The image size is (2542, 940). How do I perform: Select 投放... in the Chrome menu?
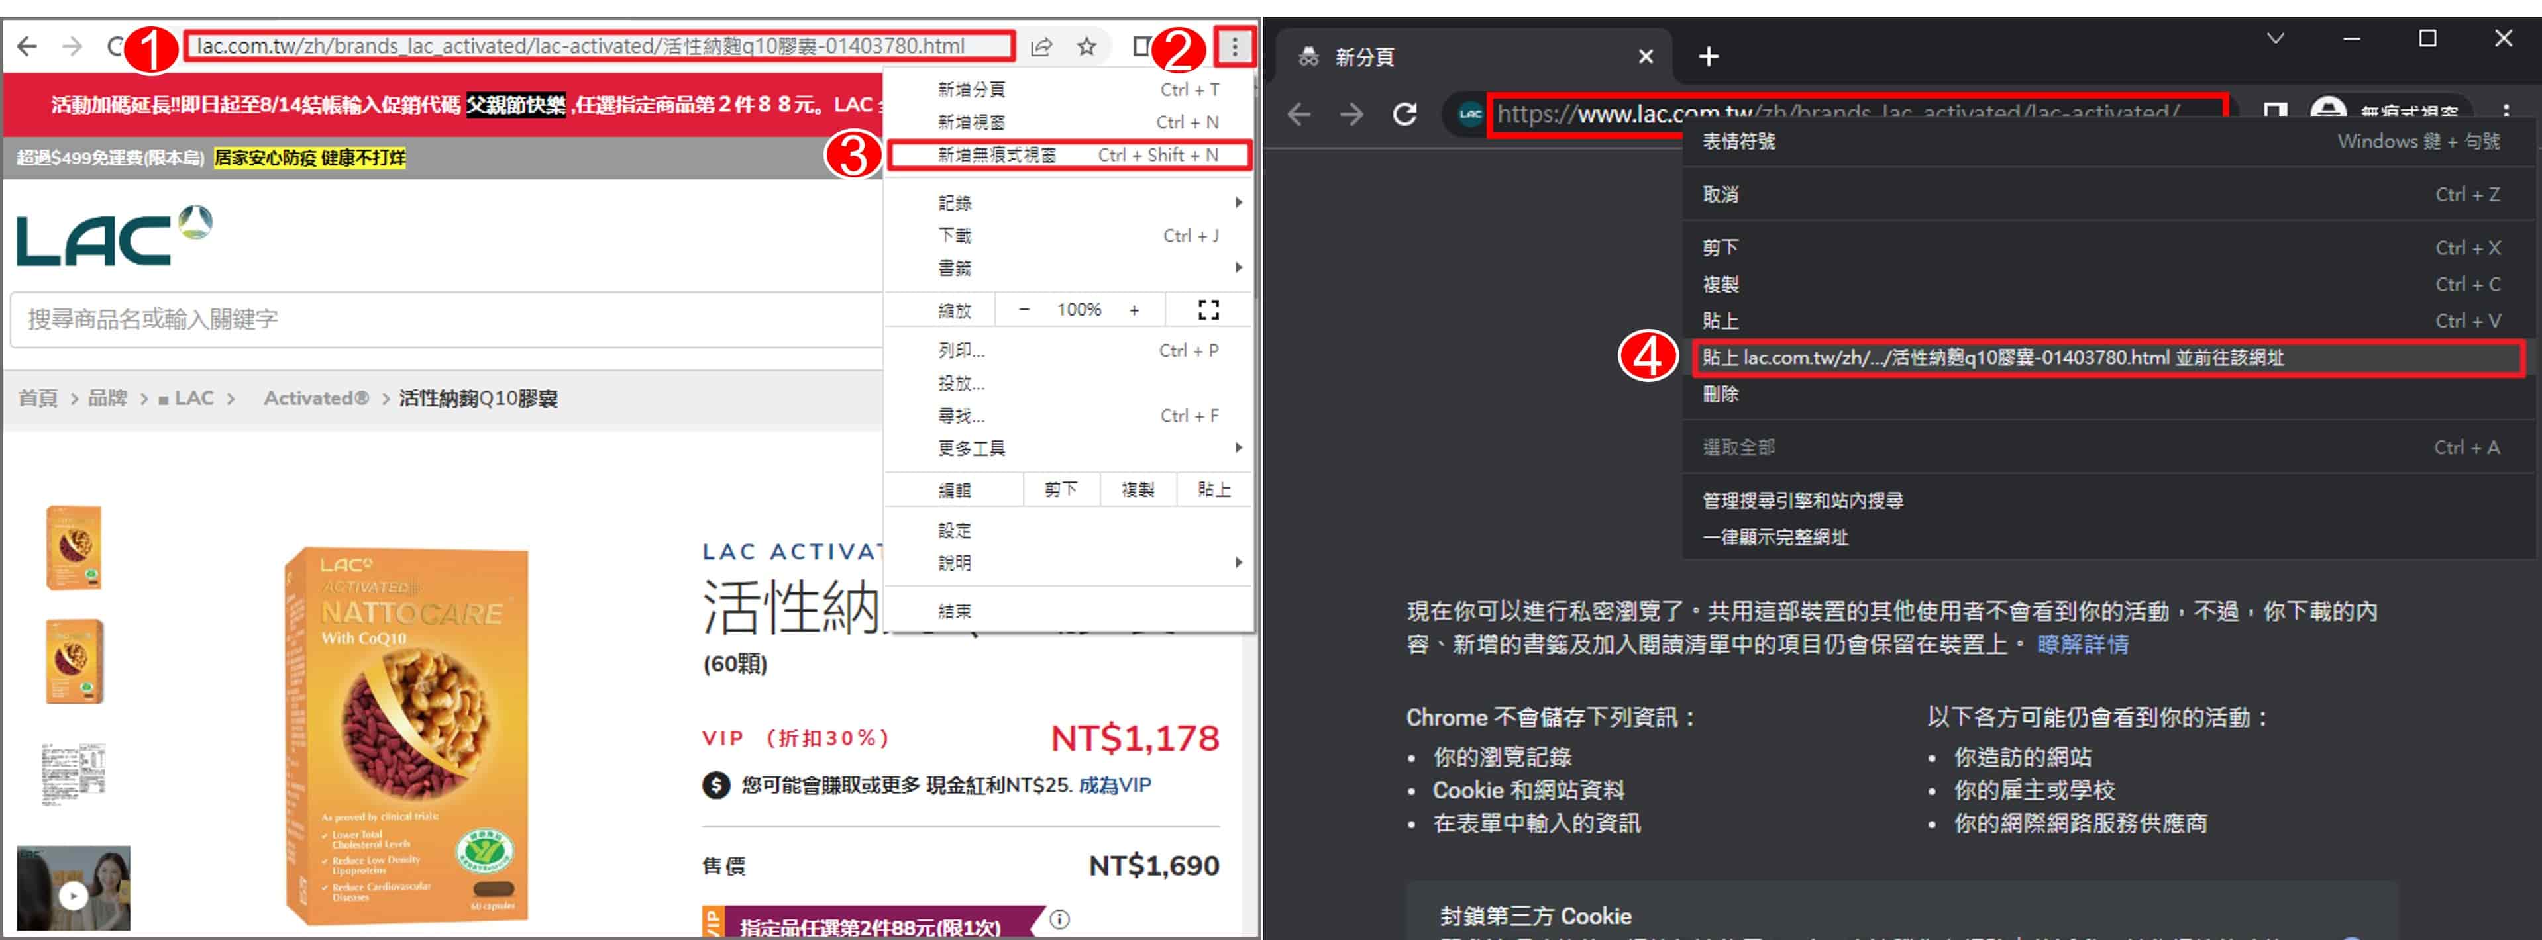click(1069, 383)
